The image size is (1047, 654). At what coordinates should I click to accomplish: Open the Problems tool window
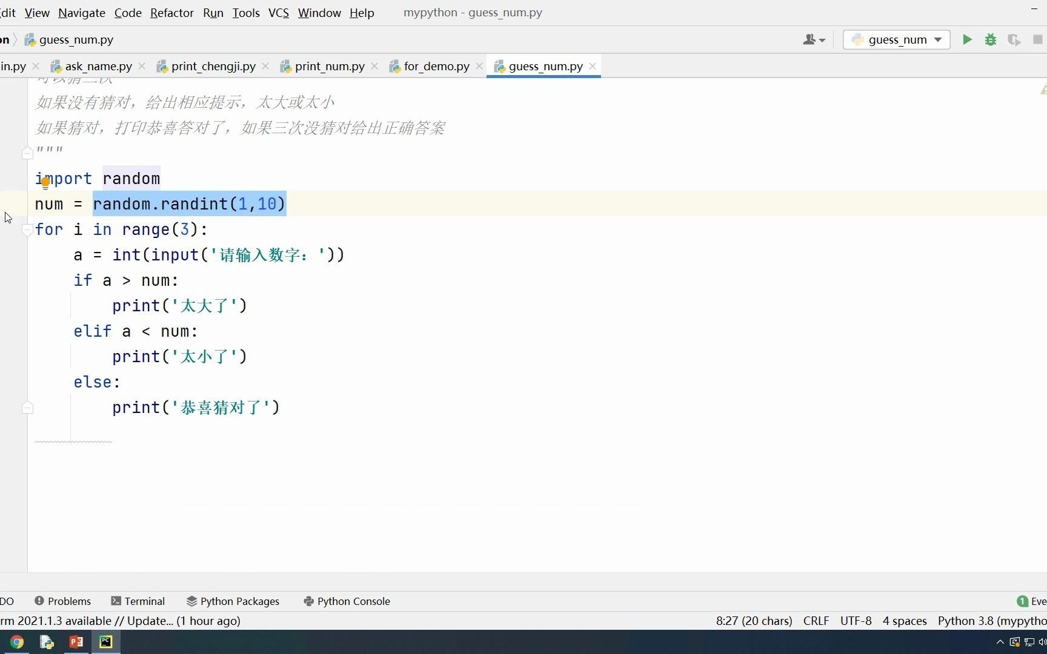(x=63, y=601)
